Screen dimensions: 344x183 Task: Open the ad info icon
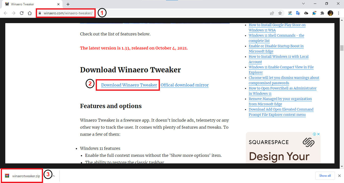pyautogui.click(x=314, y=134)
